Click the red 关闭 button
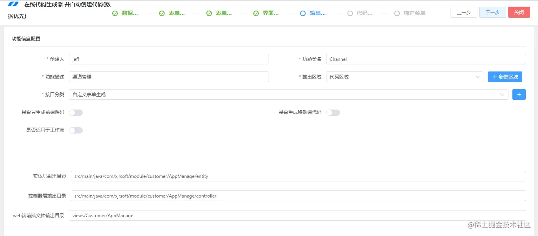538x236 pixels. [519, 12]
